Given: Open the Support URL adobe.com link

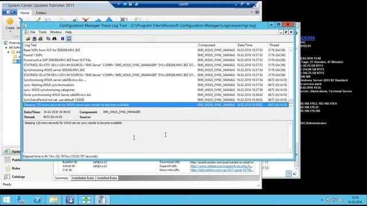Looking at the screenshot, I should [221, 166].
